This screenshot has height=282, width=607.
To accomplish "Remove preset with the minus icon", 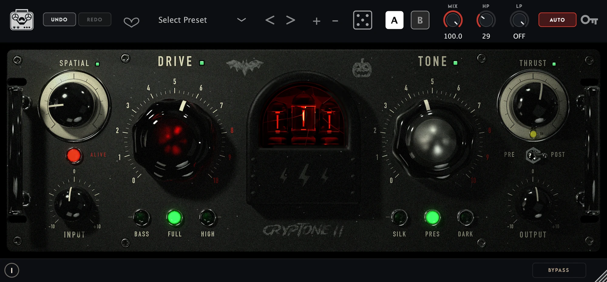I will click(335, 21).
